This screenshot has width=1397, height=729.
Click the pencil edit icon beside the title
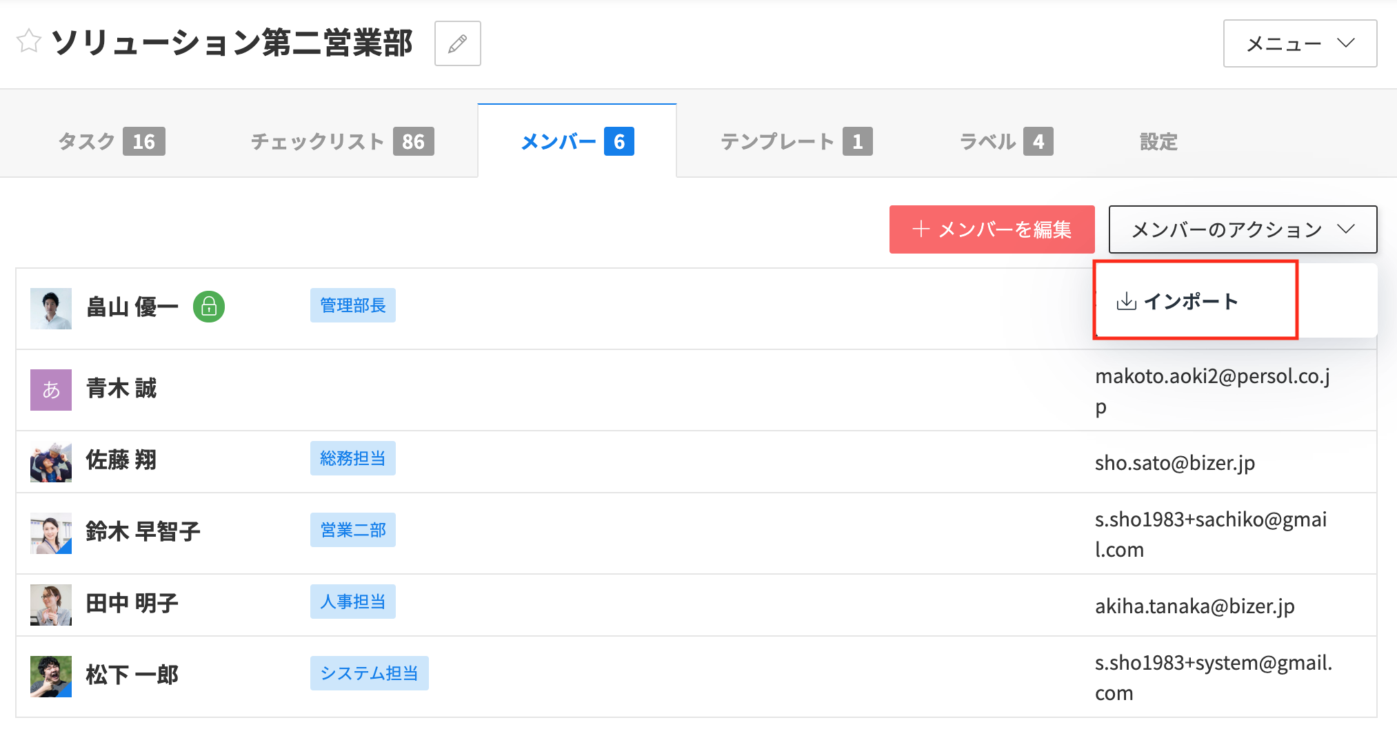457,43
